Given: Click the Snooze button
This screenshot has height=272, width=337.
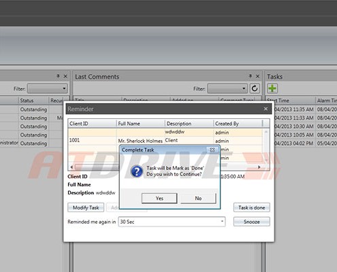Looking at the screenshot, I should pyautogui.click(x=252, y=222).
